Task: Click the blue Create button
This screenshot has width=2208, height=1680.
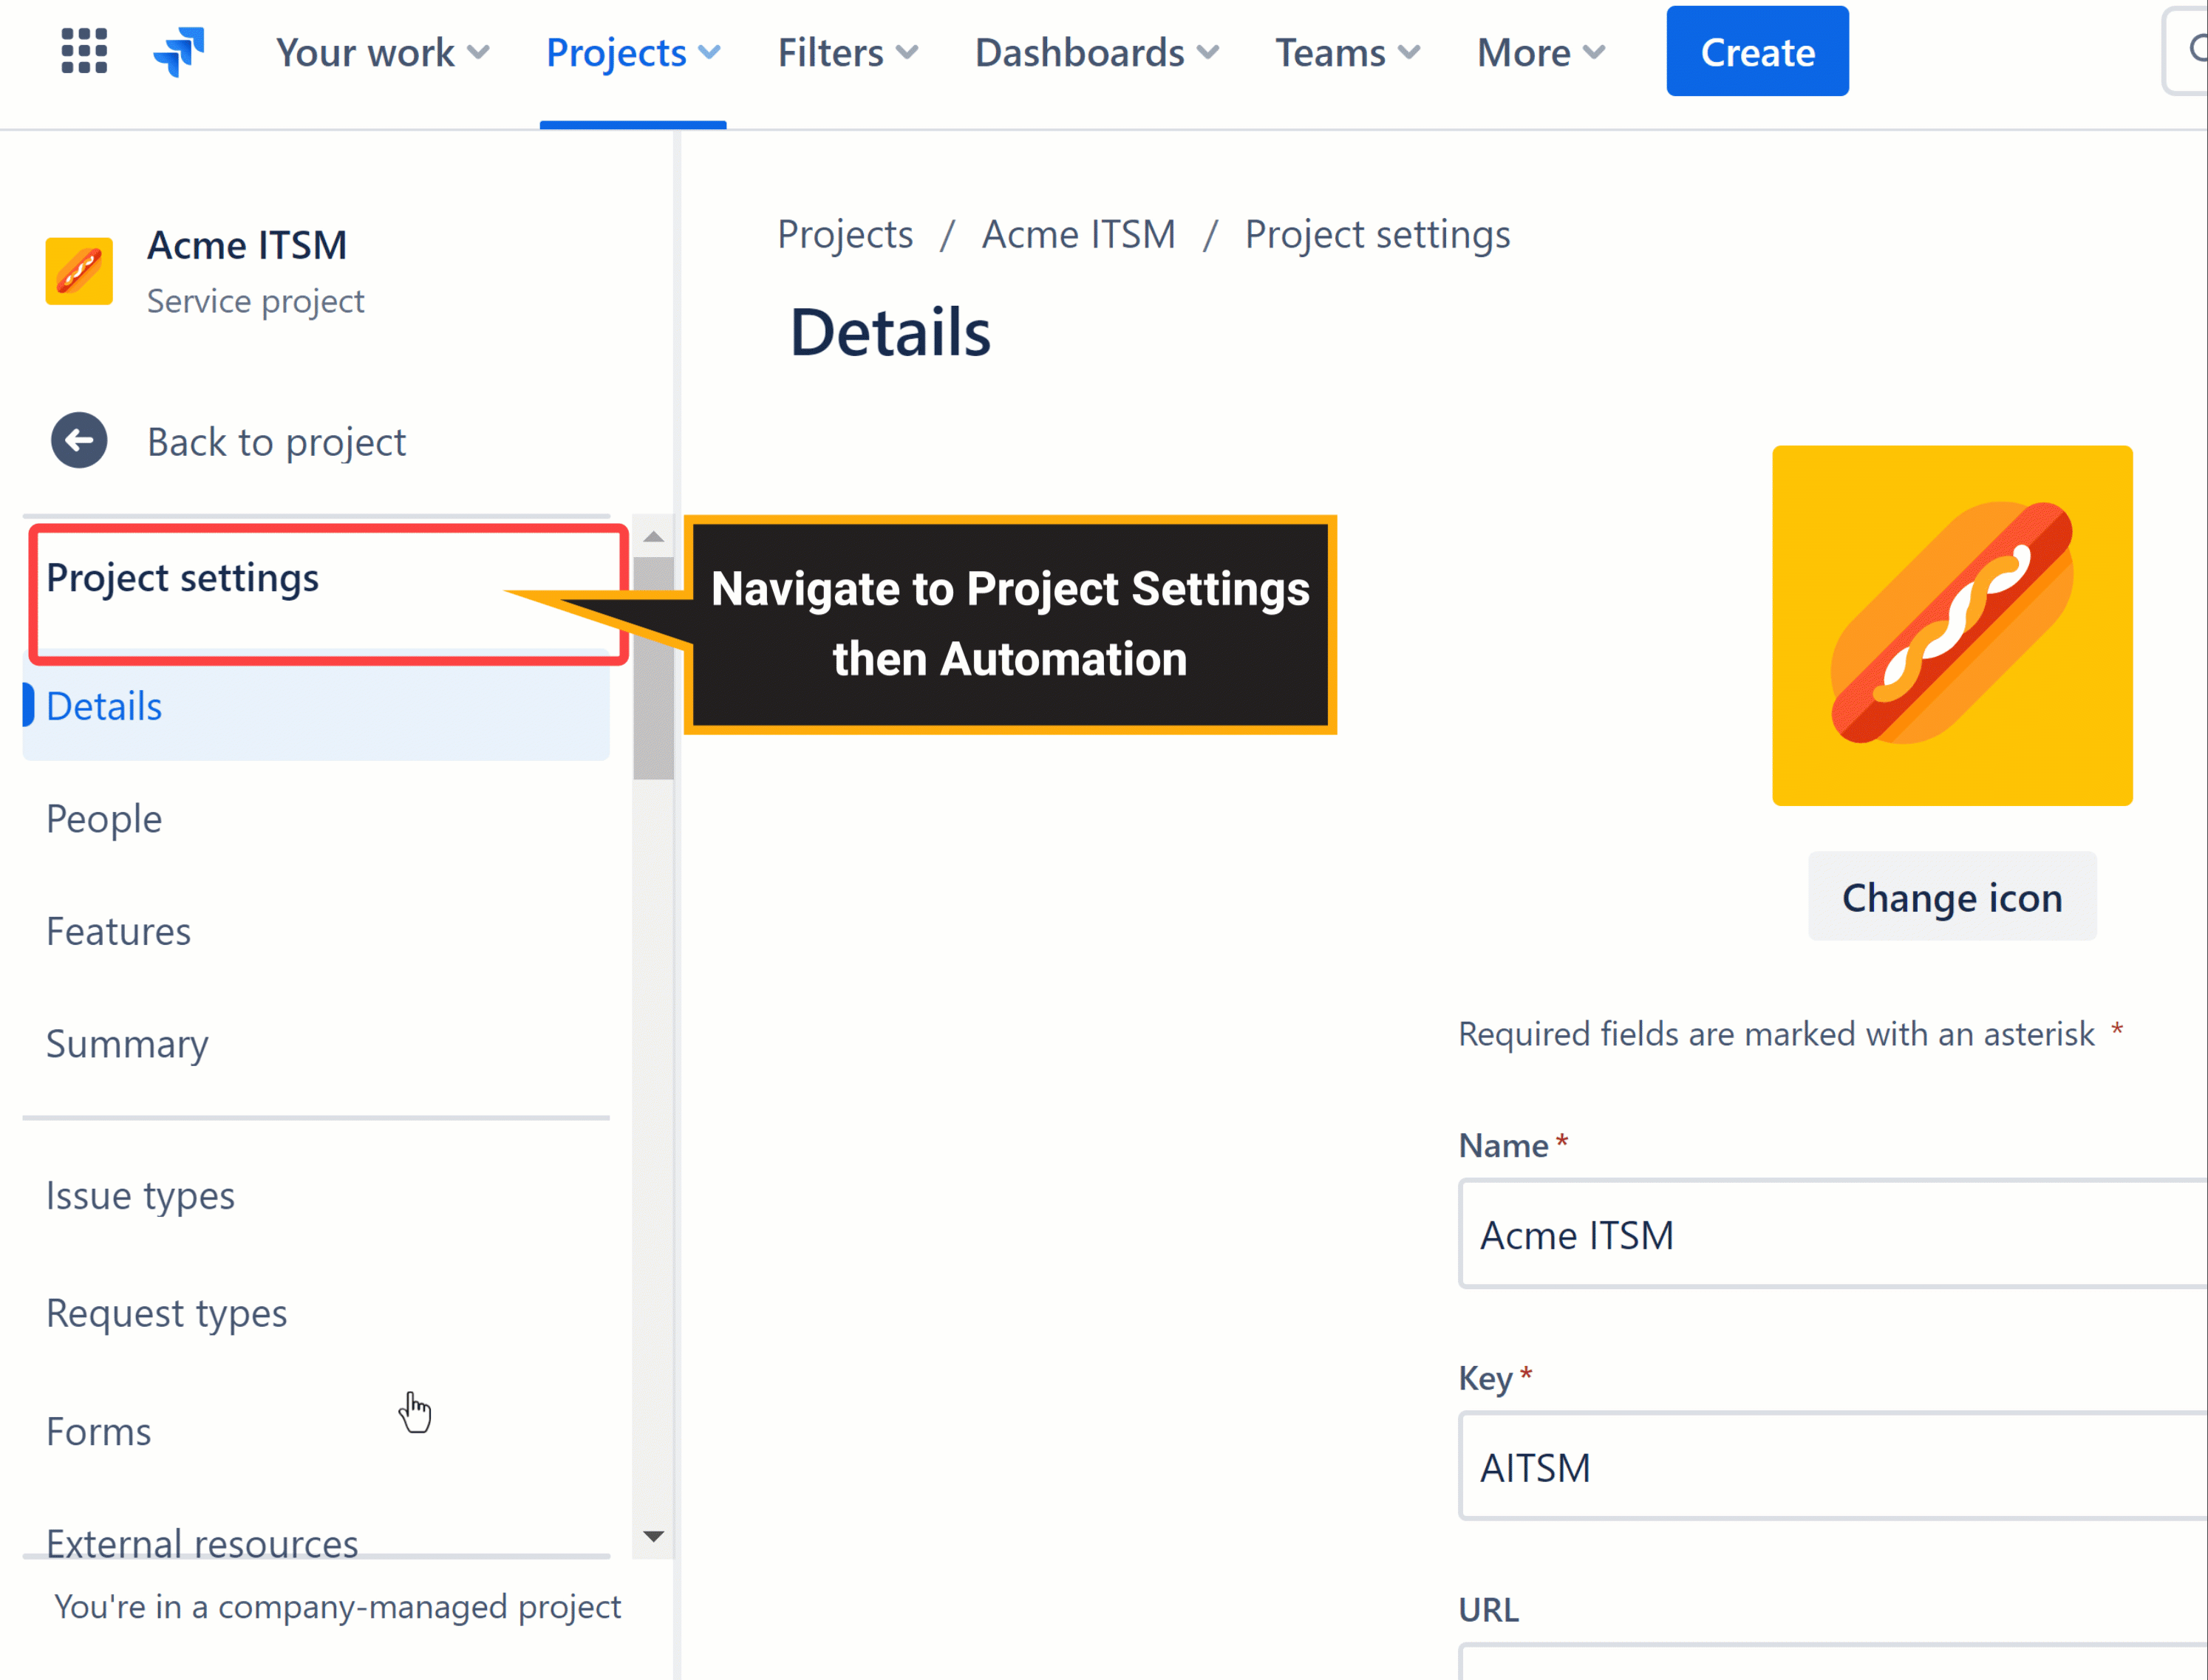Action: tap(1757, 51)
